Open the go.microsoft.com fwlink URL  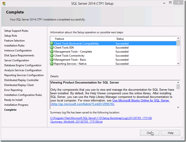point(83,104)
